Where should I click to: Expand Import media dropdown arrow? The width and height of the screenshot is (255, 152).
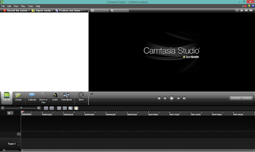[x=52, y=11]
